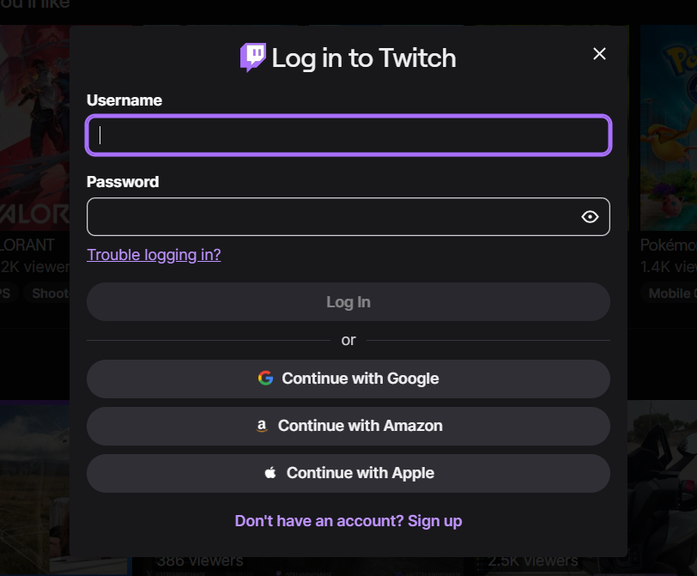Click into the Password field
Image resolution: width=697 pixels, height=576 pixels.
348,217
